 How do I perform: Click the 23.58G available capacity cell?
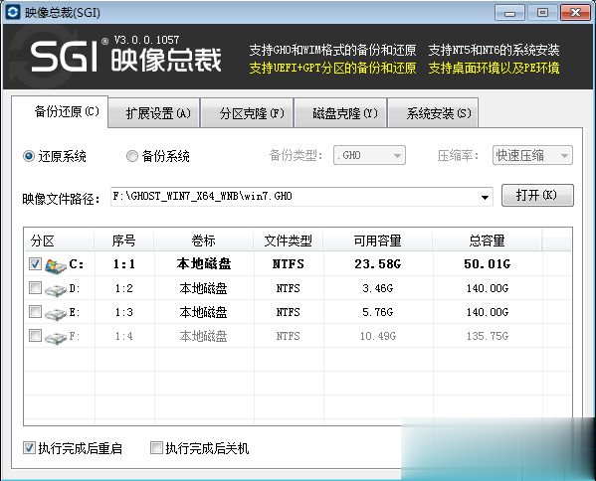tap(377, 263)
